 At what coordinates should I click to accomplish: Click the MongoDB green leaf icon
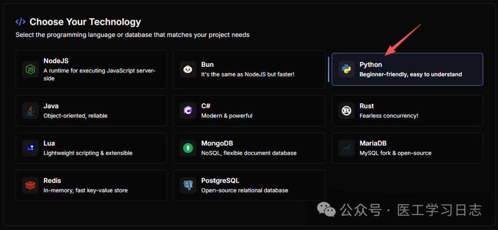tap(188, 148)
